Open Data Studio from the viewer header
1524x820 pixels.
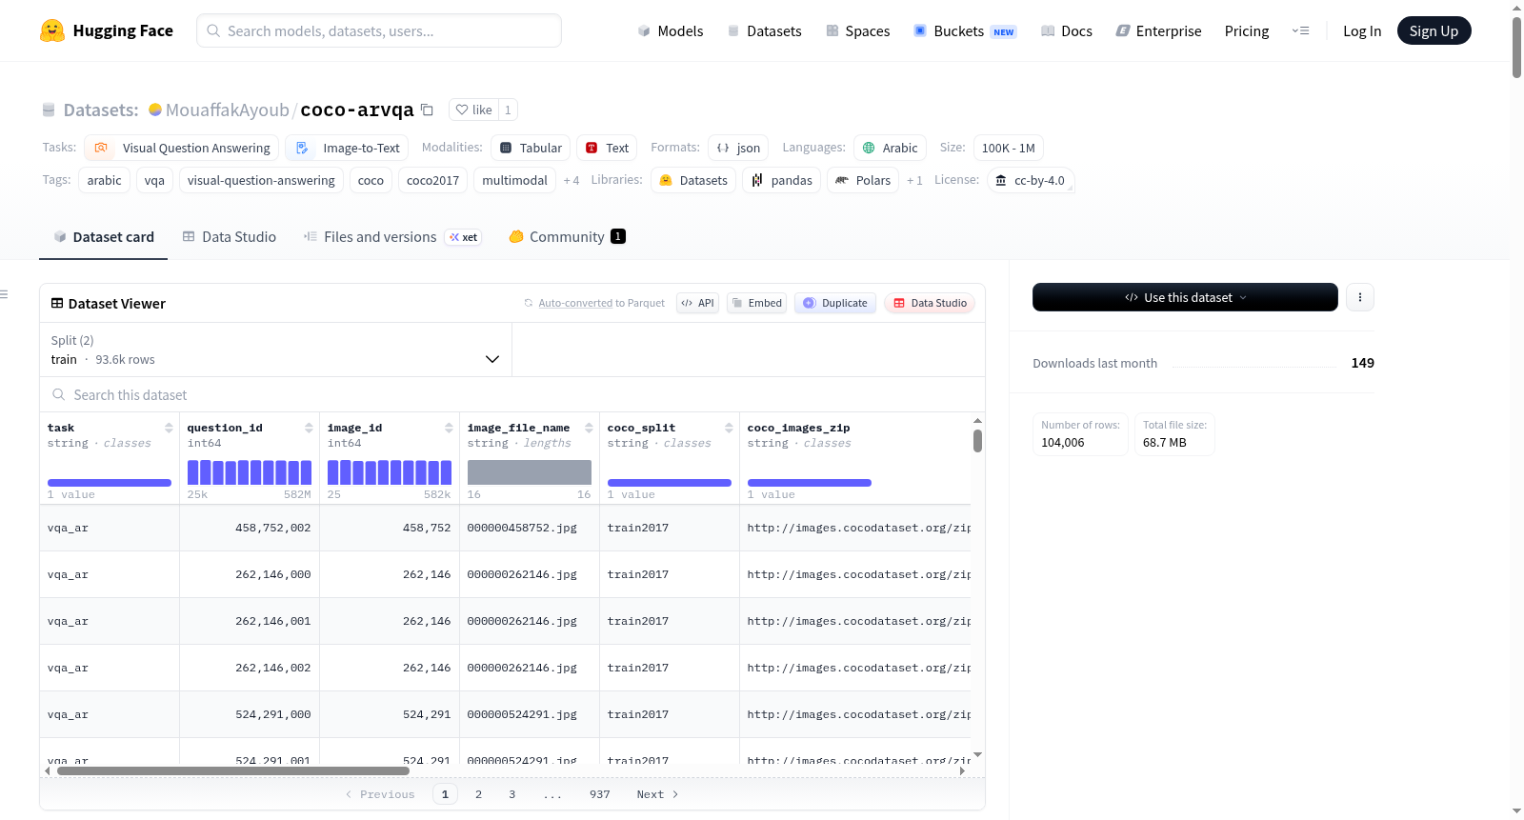point(930,303)
